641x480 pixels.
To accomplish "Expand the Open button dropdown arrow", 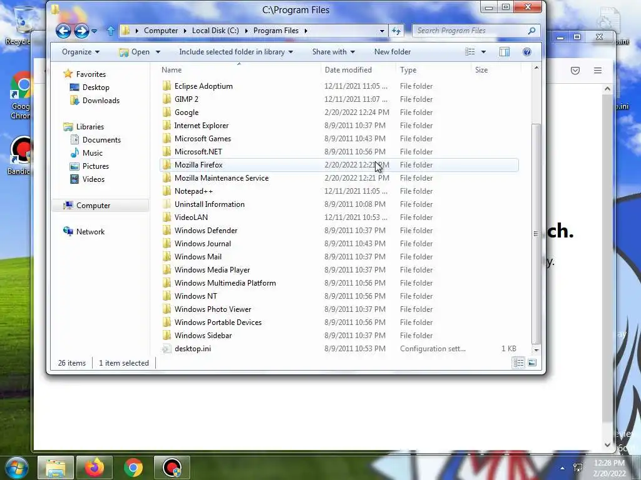I will click(x=158, y=52).
